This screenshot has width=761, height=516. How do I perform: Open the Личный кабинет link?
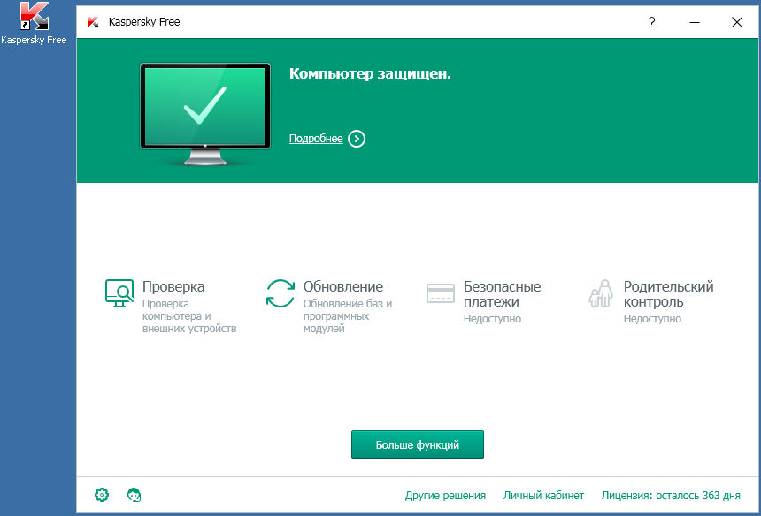[543, 495]
